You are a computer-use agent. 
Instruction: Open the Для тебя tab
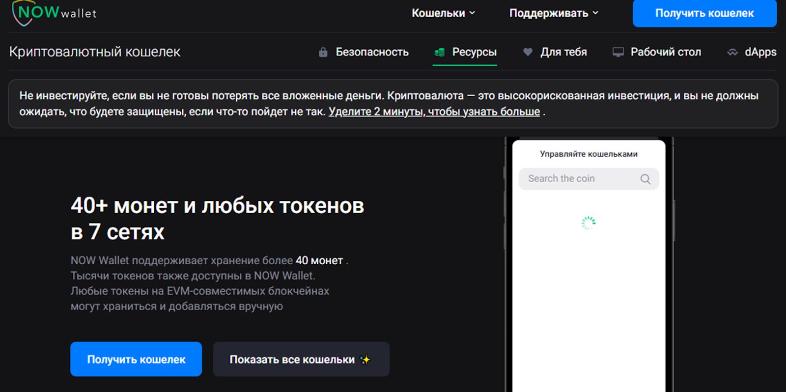point(555,52)
